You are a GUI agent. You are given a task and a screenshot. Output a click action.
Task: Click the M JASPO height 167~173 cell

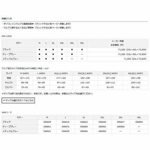point(25,78)
